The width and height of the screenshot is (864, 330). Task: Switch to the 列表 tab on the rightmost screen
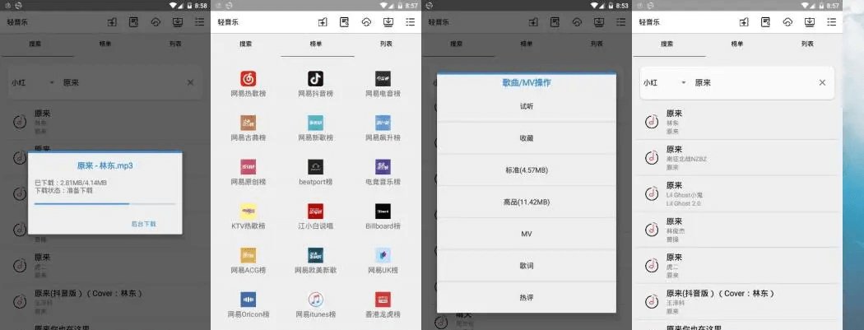[x=807, y=44]
